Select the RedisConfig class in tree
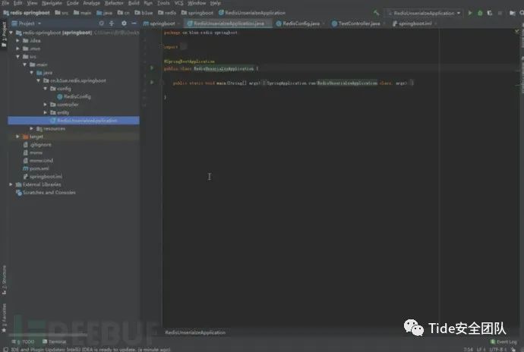The height and width of the screenshot is (352, 524). tap(74, 96)
